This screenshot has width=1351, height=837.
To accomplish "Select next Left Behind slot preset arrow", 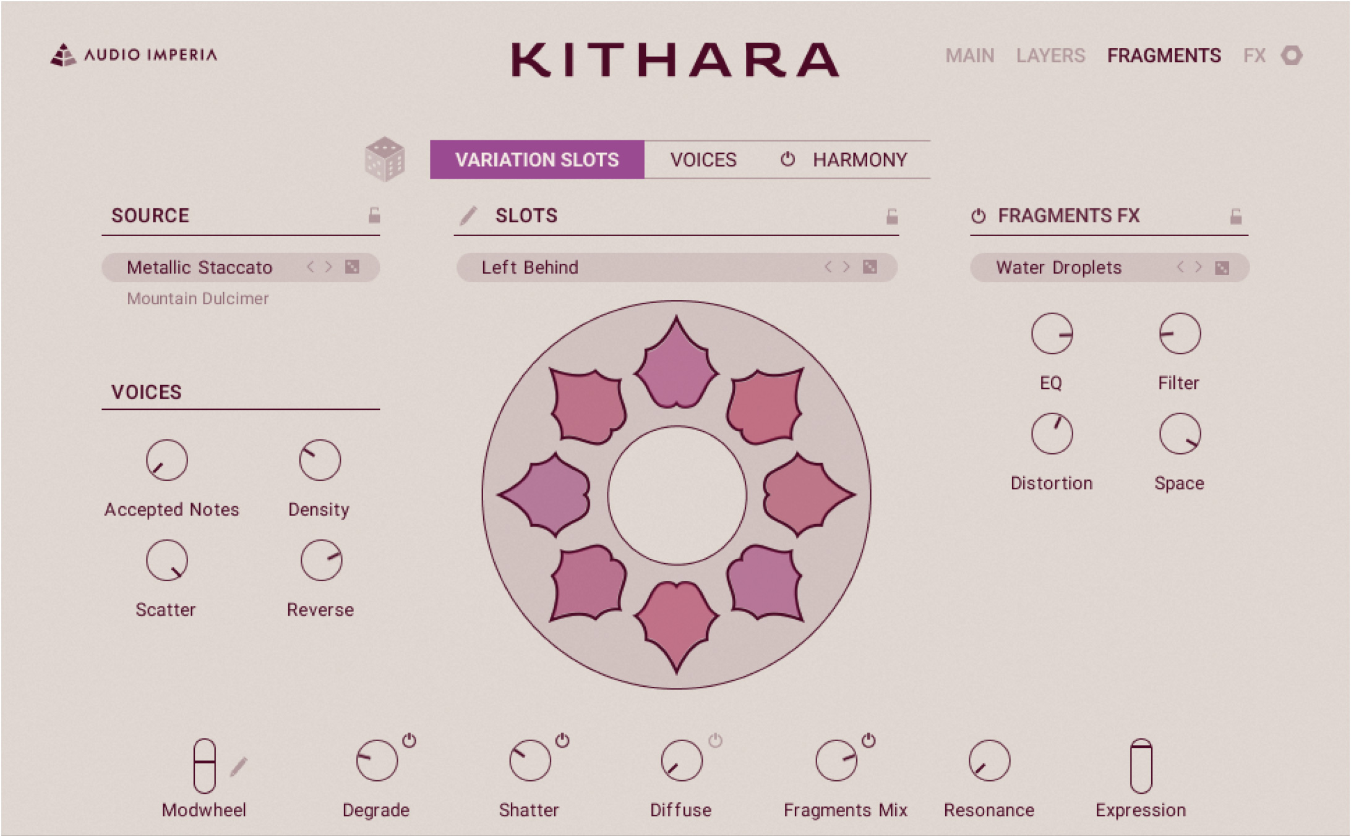I will pos(846,267).
